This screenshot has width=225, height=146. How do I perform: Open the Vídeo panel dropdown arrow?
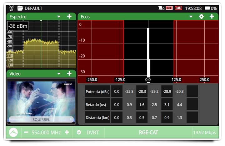[59, 74]
